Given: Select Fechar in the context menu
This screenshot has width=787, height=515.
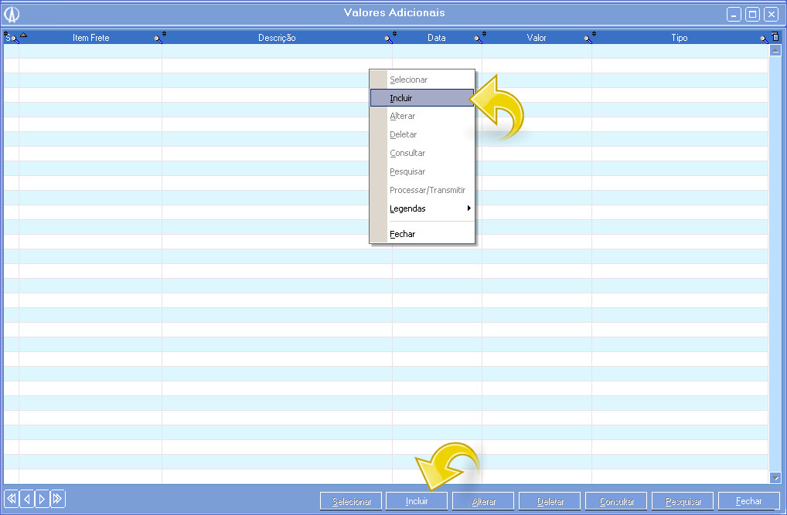Looking at the screenshot, I should point(403,234).
